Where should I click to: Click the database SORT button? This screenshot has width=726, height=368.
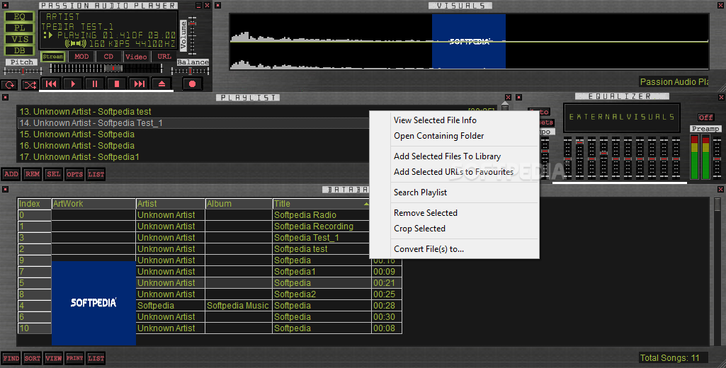click(x=32, y=358)
